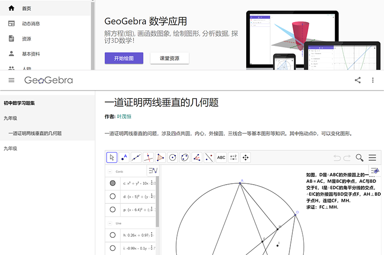Open the three-dot menu for row h

152,235
